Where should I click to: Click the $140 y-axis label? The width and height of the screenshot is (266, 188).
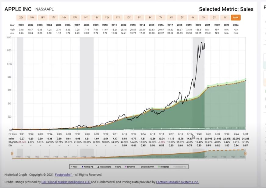pyautogui.click(x=9, y=37)
